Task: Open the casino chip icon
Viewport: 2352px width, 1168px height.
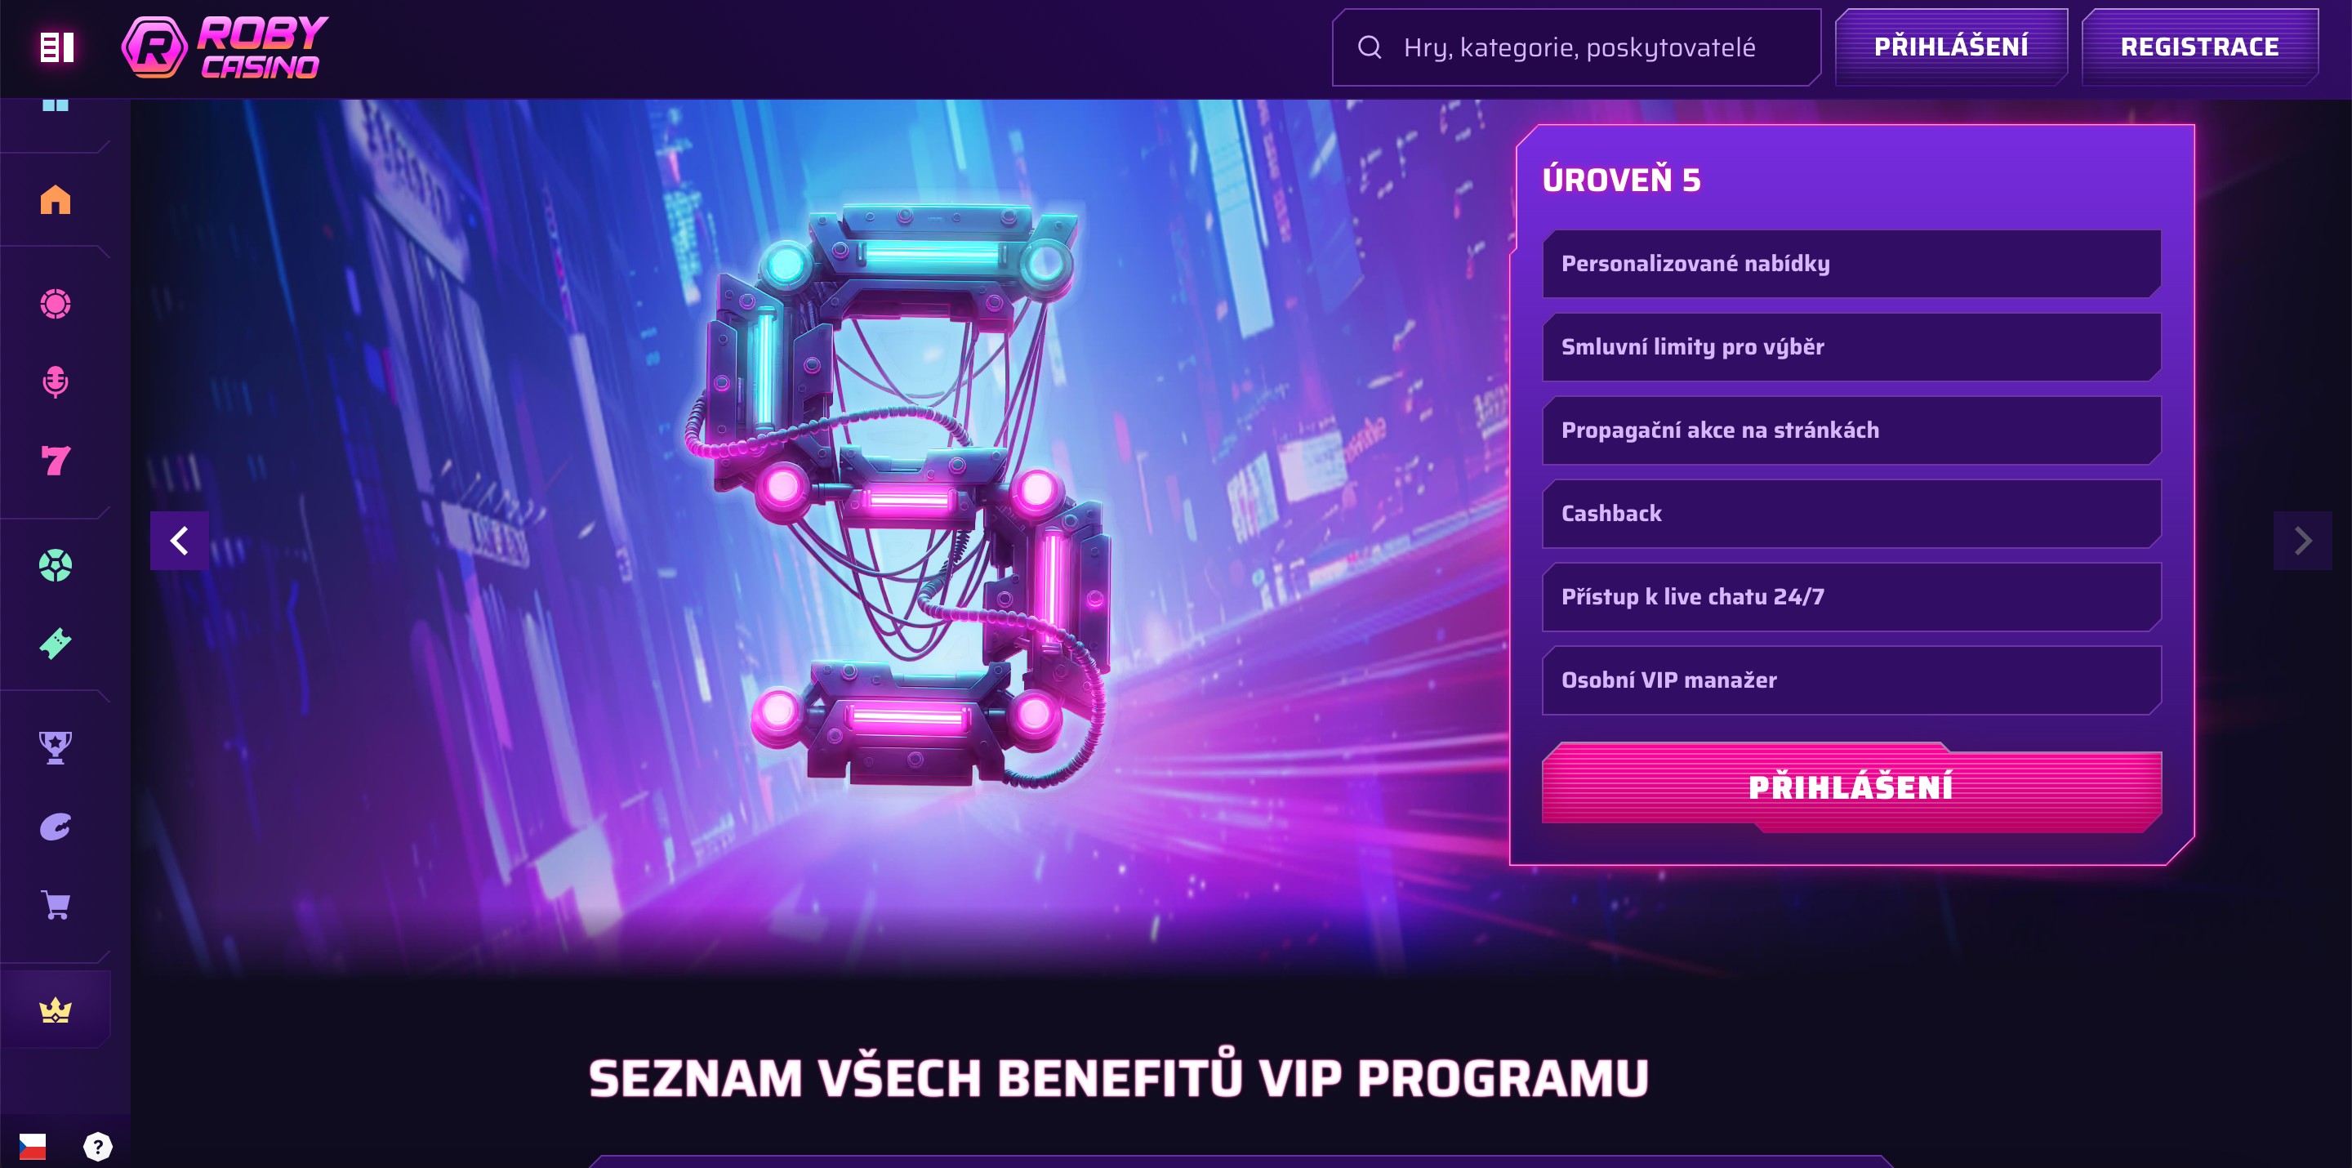Action: click(x=56, y=304)
